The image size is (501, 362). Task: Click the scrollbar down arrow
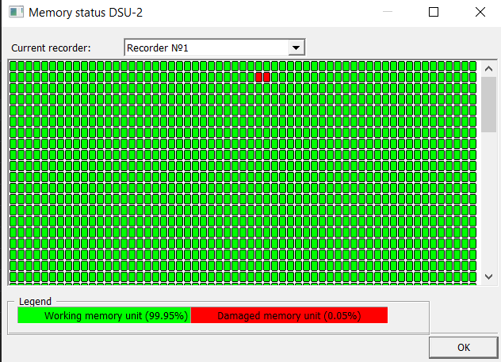(x=489, y=276)
